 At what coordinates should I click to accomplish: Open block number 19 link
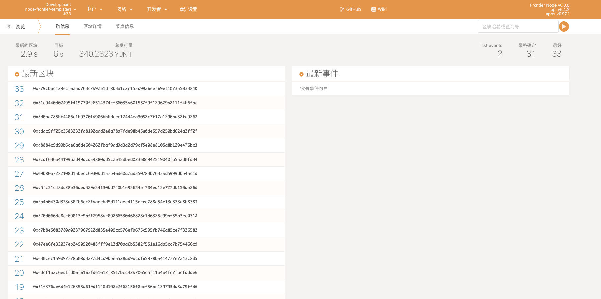coord(19,287)
